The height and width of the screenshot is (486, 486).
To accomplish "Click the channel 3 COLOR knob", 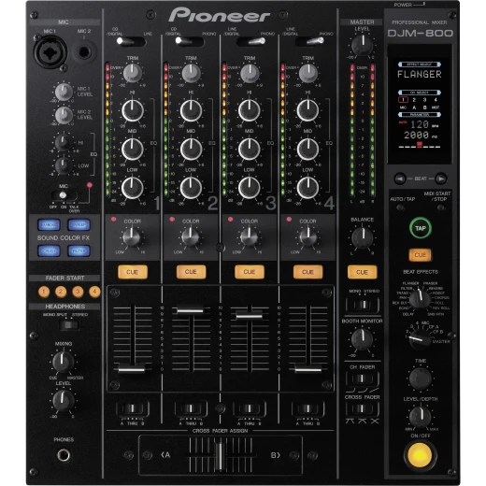I will [x=249, y=237].
